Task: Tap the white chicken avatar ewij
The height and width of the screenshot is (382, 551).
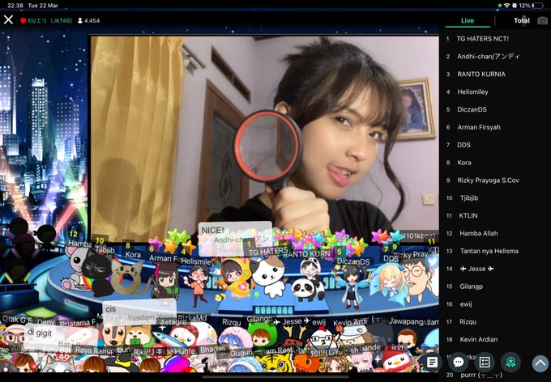Action: point(322,338)
